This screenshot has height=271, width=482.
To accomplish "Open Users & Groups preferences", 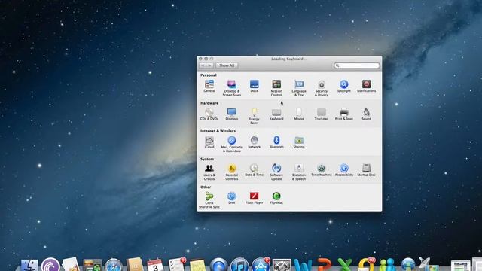I will pos(209,172).
